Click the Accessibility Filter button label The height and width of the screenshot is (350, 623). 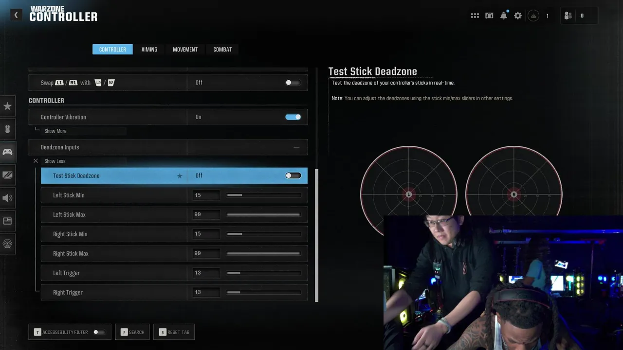pos(65,332)
